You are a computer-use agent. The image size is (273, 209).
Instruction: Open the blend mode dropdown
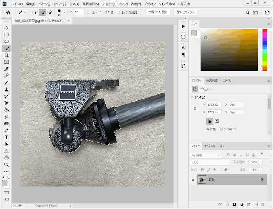pos(210,163)
